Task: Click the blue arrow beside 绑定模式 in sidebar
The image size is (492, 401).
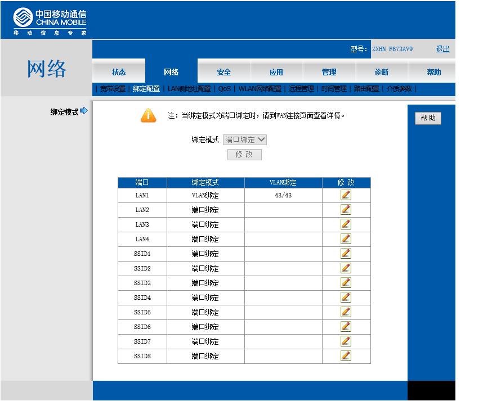Action: coord(84,111)
